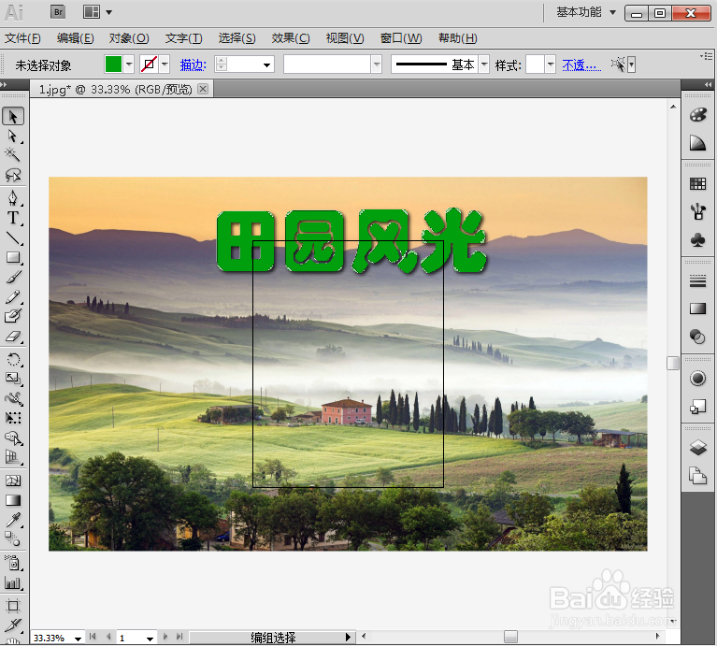717x646 pixels.
Task: Expand the stroke color dropdown arrow
Action: (x=165, y=65)
